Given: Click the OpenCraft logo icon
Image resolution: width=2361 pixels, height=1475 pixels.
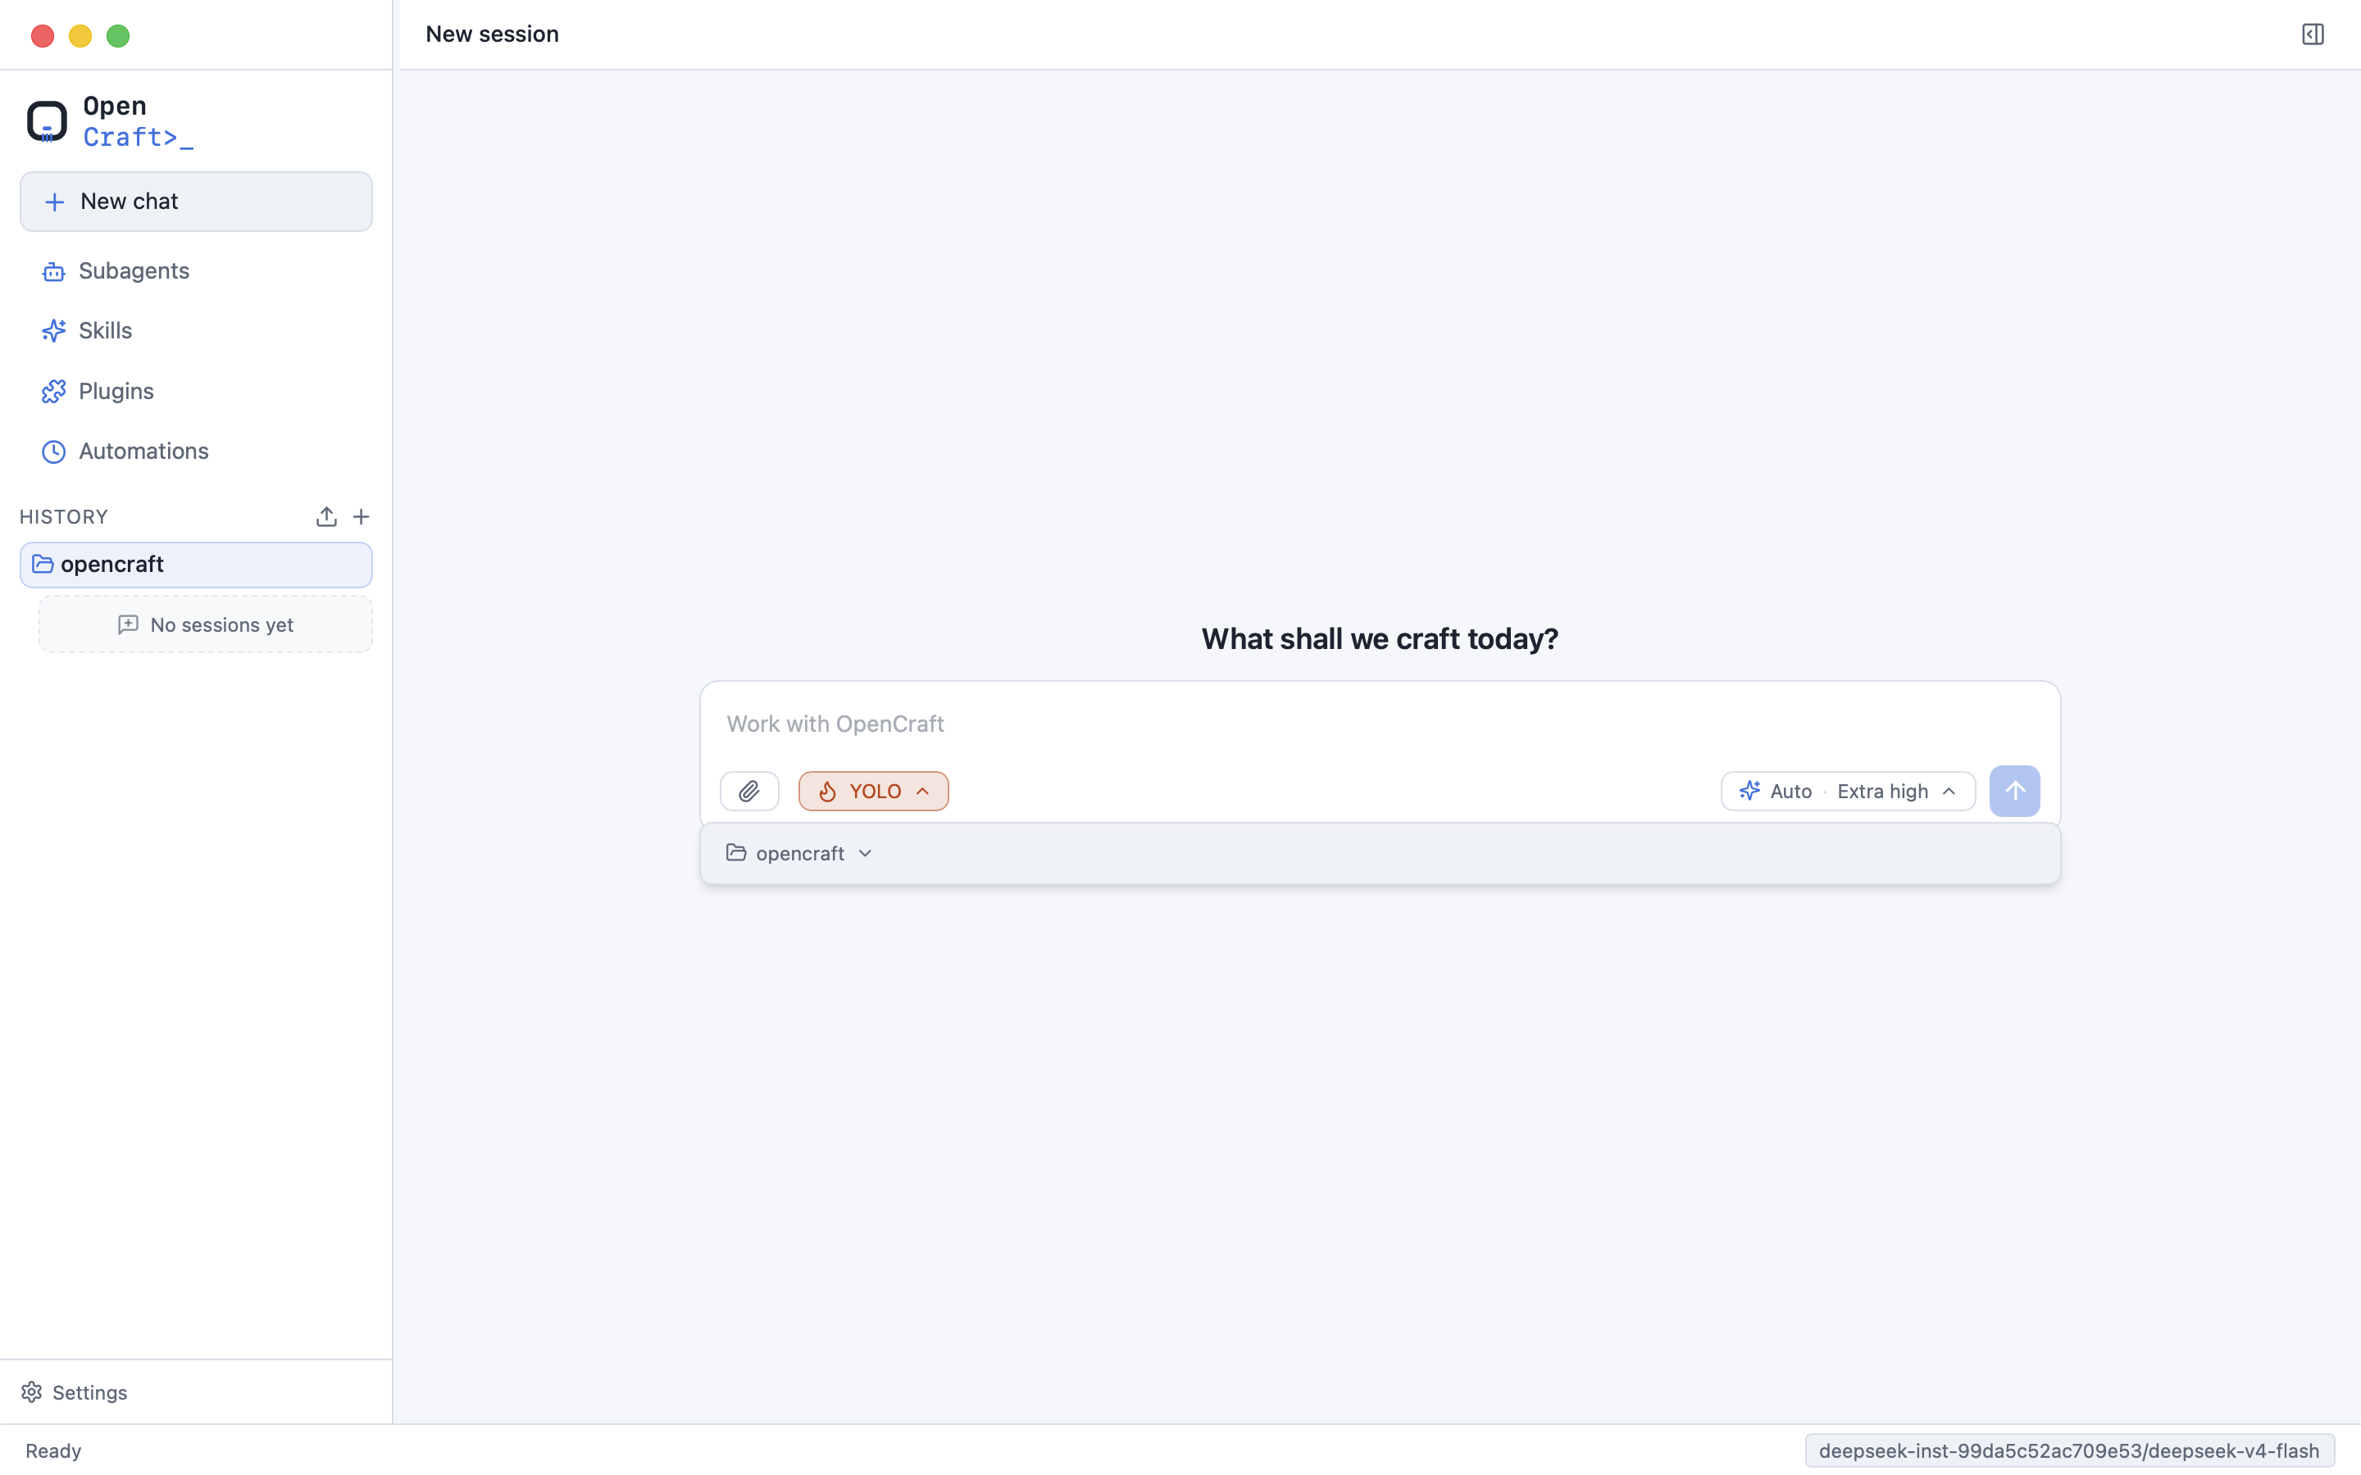Looking at the screenshot, I should point(47,121).
